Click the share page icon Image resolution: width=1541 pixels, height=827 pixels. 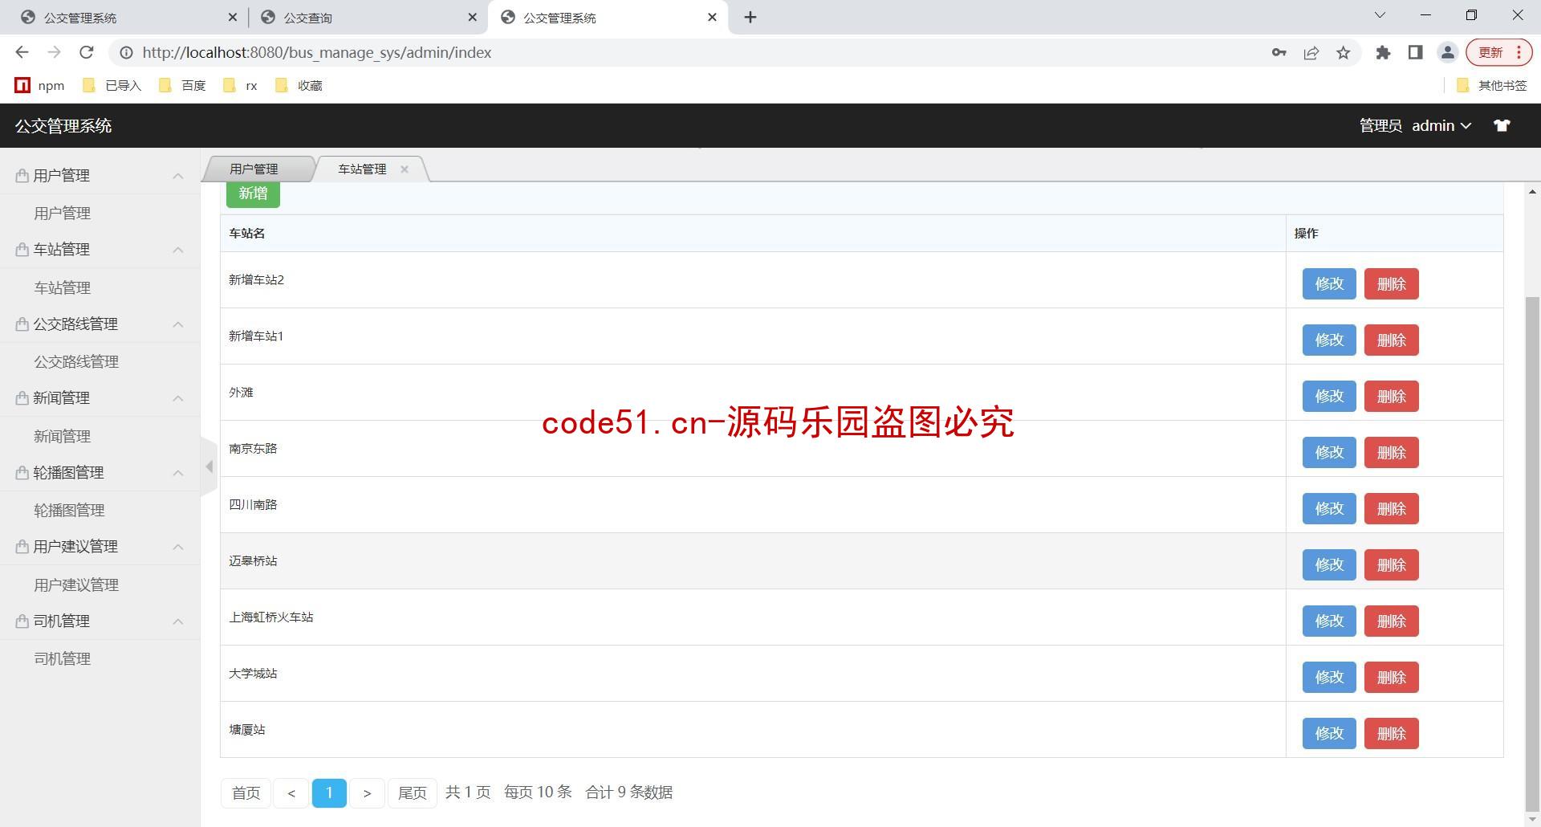1311,53
